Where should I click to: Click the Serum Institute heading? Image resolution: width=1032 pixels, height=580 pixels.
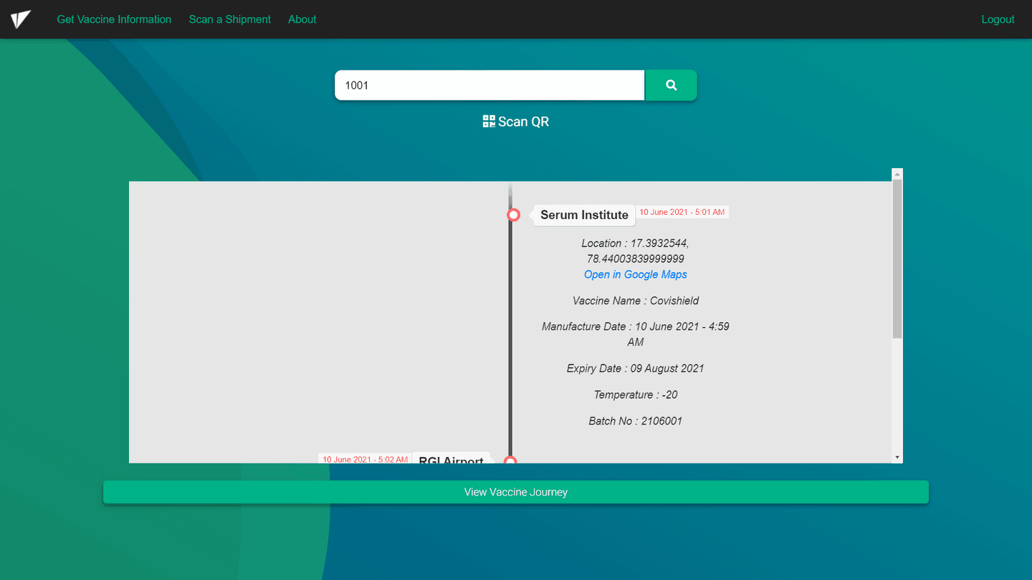(x=584, y=215)
